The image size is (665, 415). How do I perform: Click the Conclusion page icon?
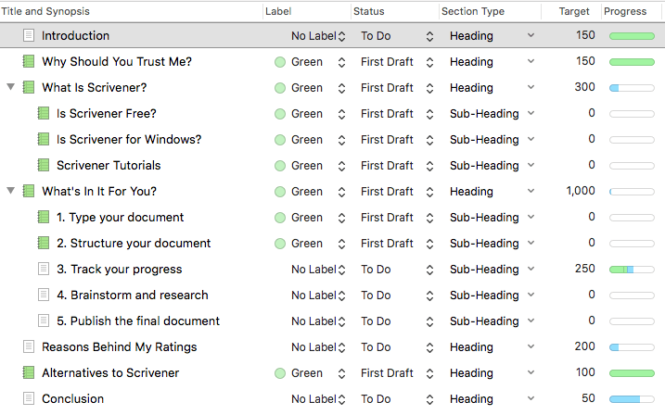(x=29, y=398)
